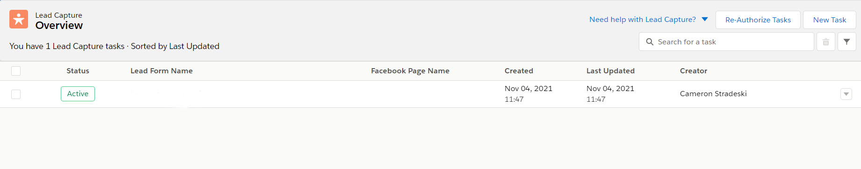Viewport: 861px width, 169px height.
Task: Click the Need help with Lead Capture link
Action: [x=642, y=19]
